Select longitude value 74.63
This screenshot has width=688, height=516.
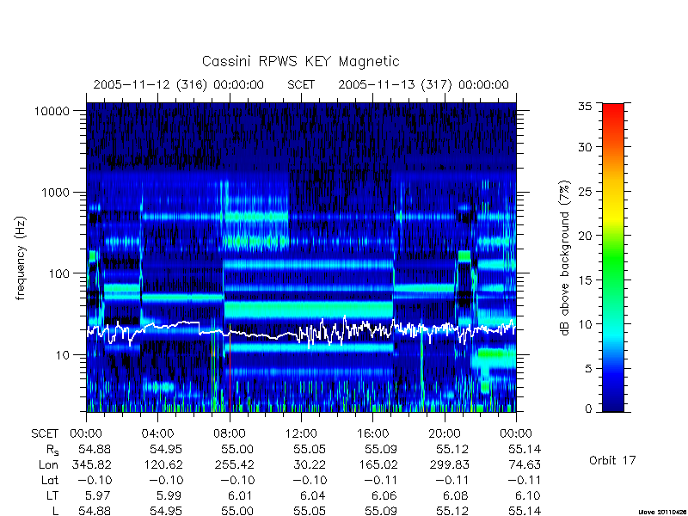[x=525, y=464]
